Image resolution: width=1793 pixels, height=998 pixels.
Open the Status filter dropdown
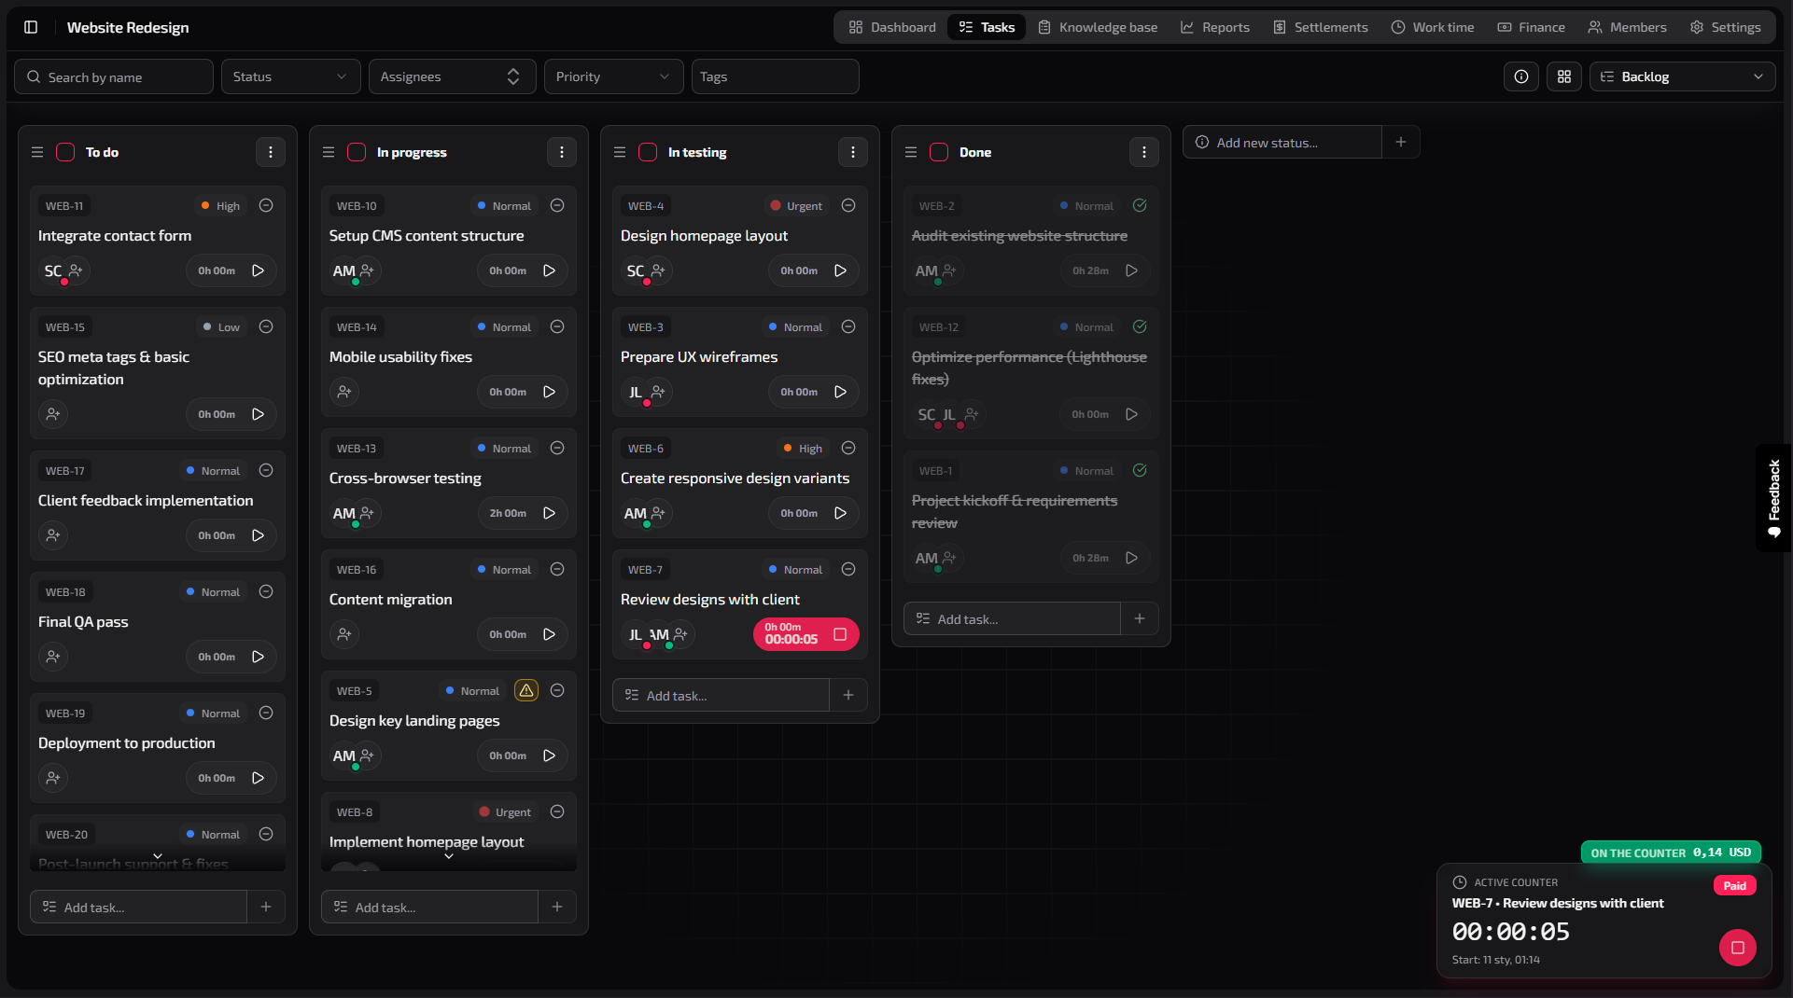[290, 76]
